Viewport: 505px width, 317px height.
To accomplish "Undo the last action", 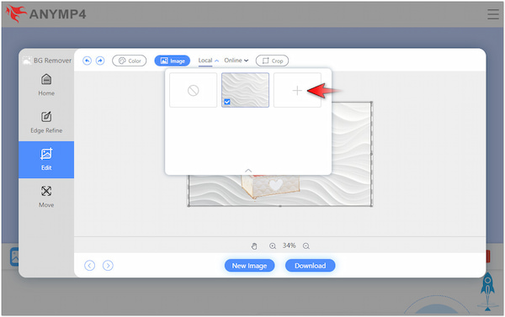I will (87, 61).
